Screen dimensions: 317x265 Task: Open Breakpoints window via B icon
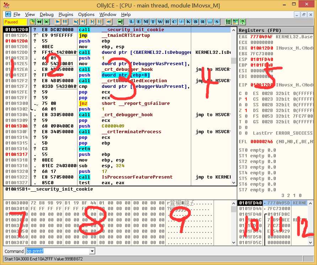(x=195, y=22)
